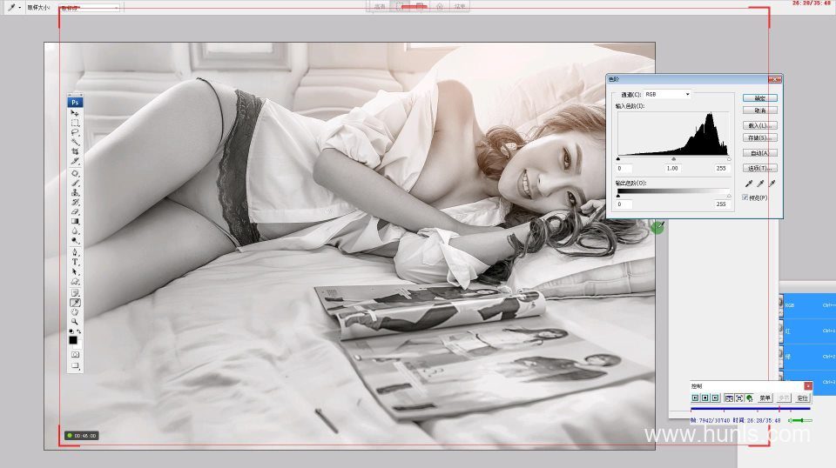Select the Clone Stamp tool
Screen dimensions: 836x468
[x=75, y=193]
